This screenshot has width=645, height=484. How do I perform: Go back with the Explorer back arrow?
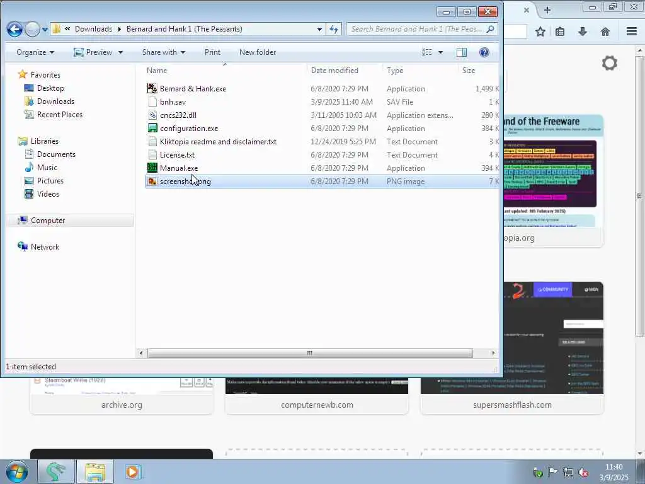pyautogui.click(x=15, y=29)
